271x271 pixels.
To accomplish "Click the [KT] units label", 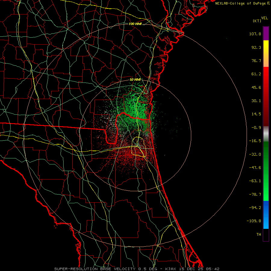I will point(257,21).
